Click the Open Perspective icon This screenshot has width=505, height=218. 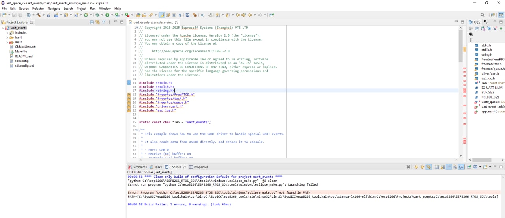(x=493, y=15)
